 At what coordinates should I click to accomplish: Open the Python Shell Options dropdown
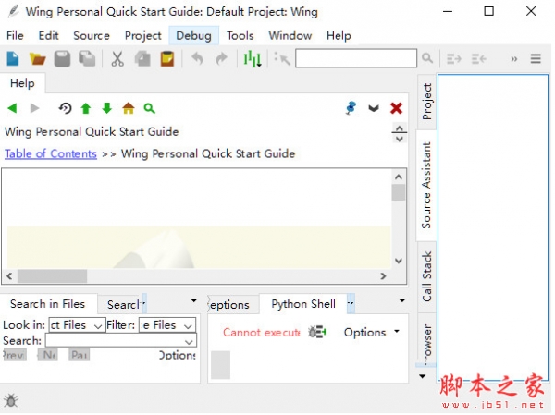pos(372,332)
